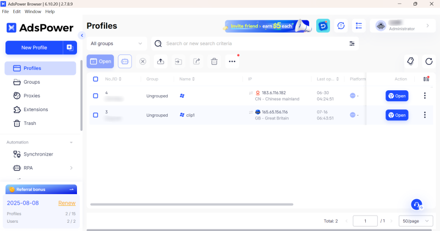This screenshot has width=440, height=231.
Task: Open the All groups dropdown
Action: [117, 43]
